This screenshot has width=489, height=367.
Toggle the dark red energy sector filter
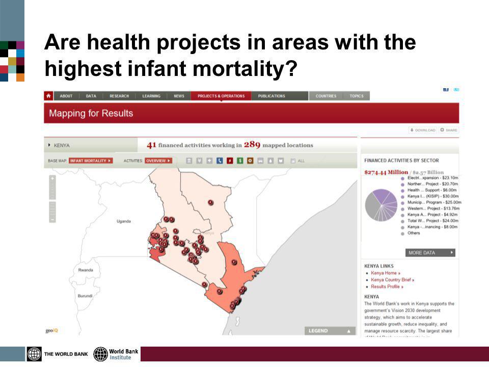click(x=230, y=161)
